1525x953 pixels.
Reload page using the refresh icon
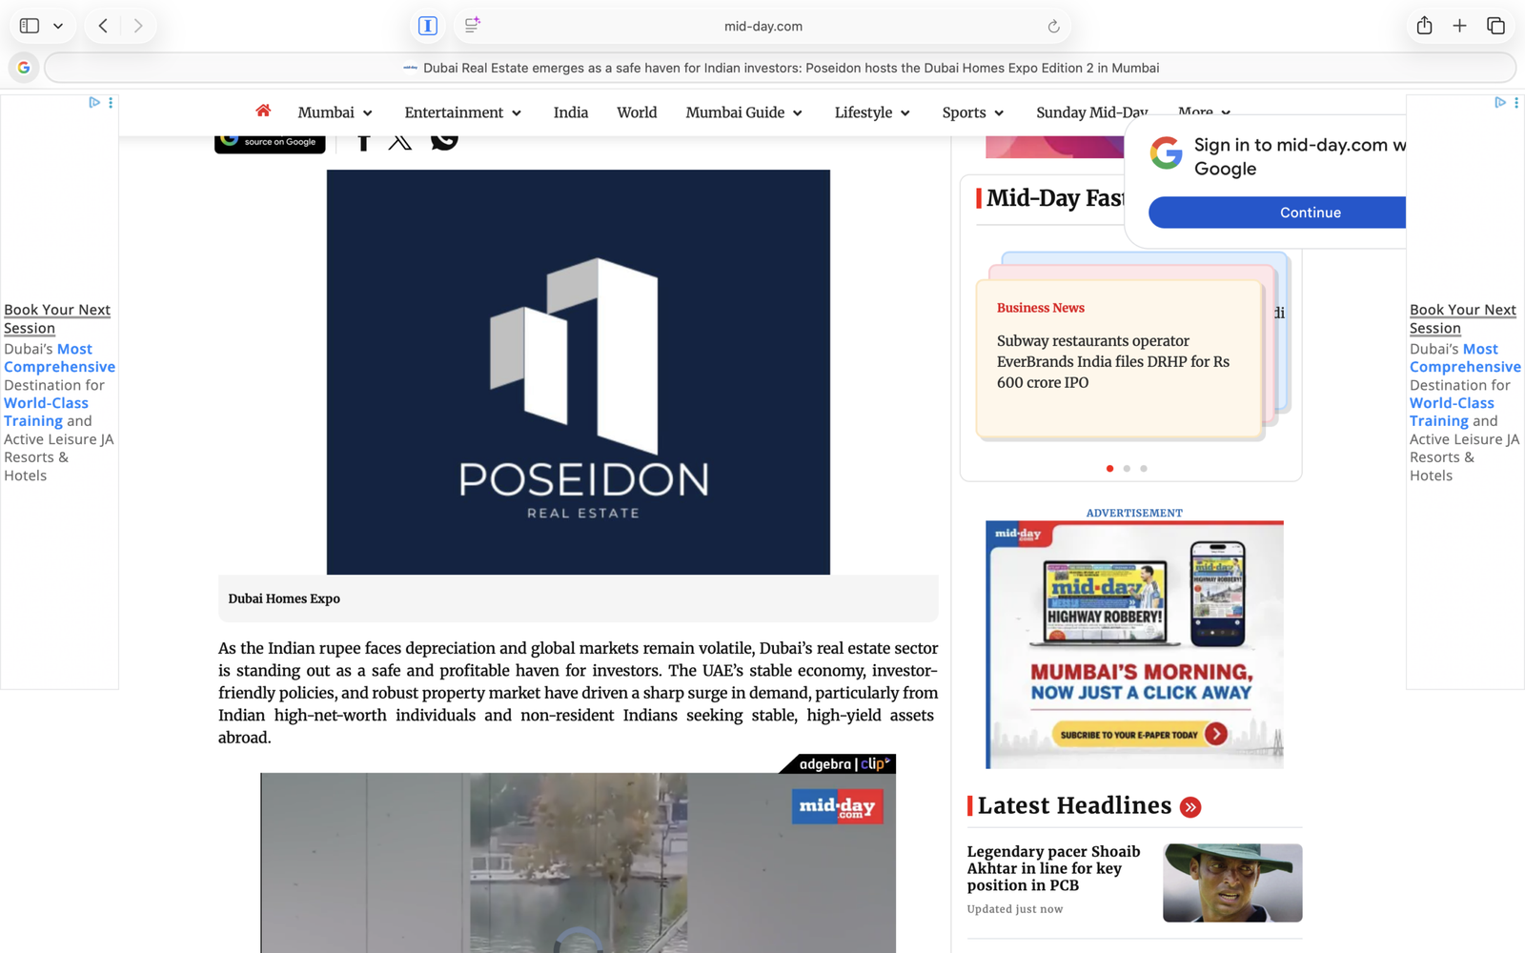pos(1053,27)
